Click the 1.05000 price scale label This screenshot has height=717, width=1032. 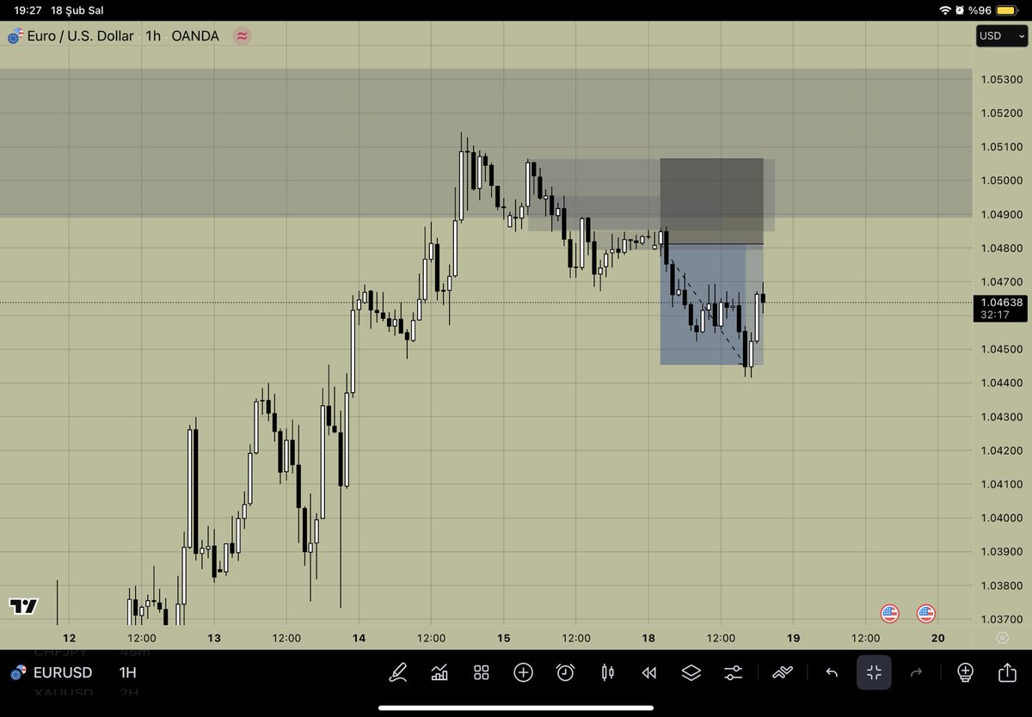tap(1001, 181)
